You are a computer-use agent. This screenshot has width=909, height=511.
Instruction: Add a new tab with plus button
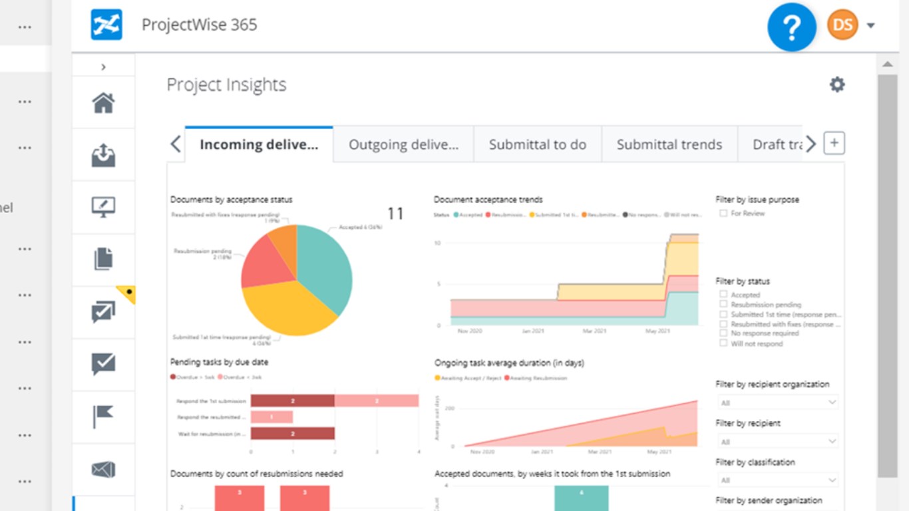click(834, 143)
